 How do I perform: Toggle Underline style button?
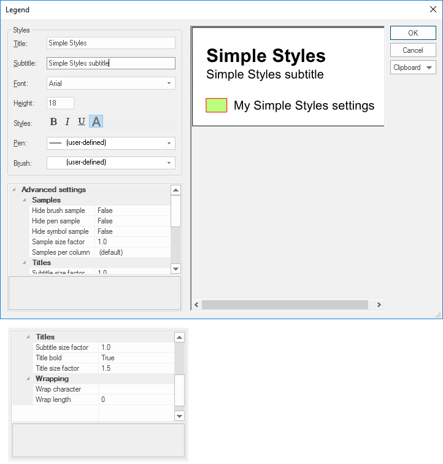pyautogui.click(x=82, y=122)
